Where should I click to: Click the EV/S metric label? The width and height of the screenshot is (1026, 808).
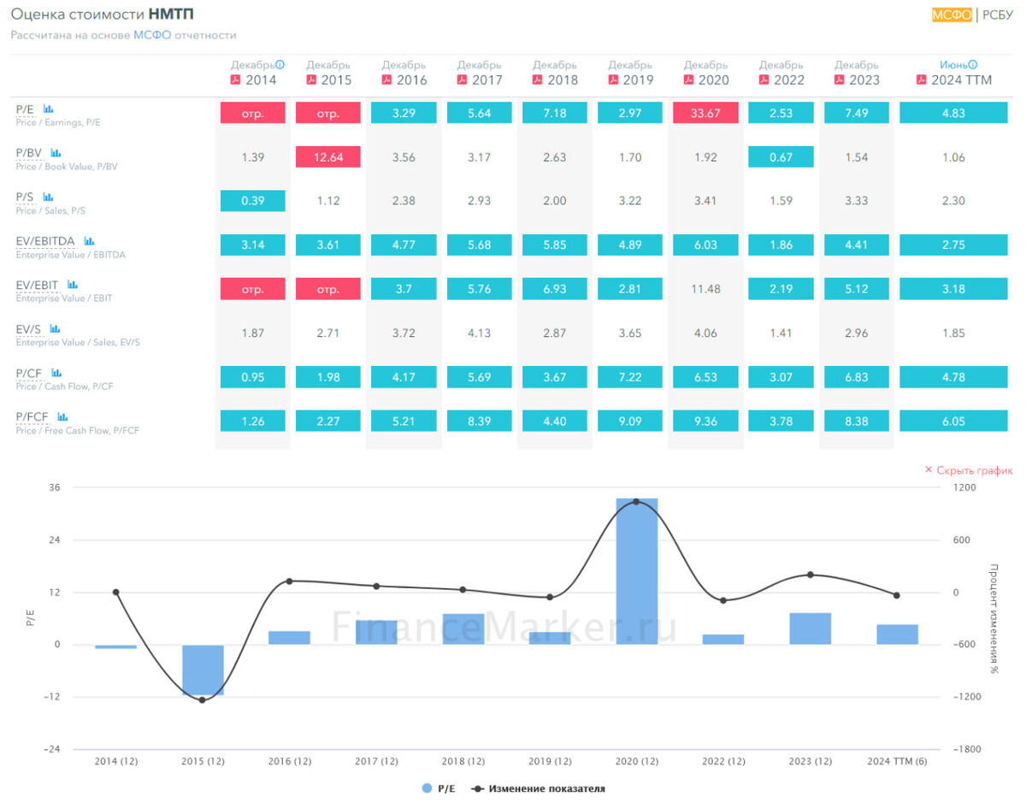(29, 328)
